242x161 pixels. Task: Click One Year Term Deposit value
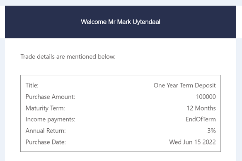click(184, 85)
